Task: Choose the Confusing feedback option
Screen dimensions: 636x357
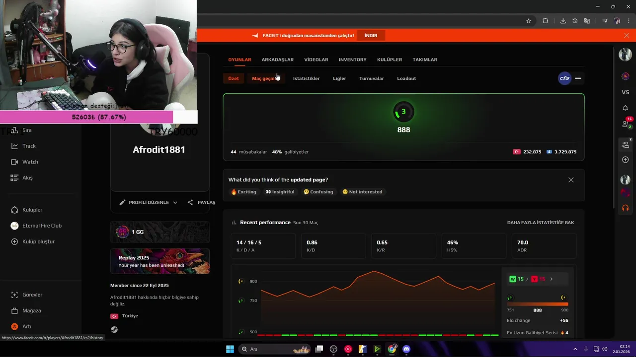Action: point(318,192)
